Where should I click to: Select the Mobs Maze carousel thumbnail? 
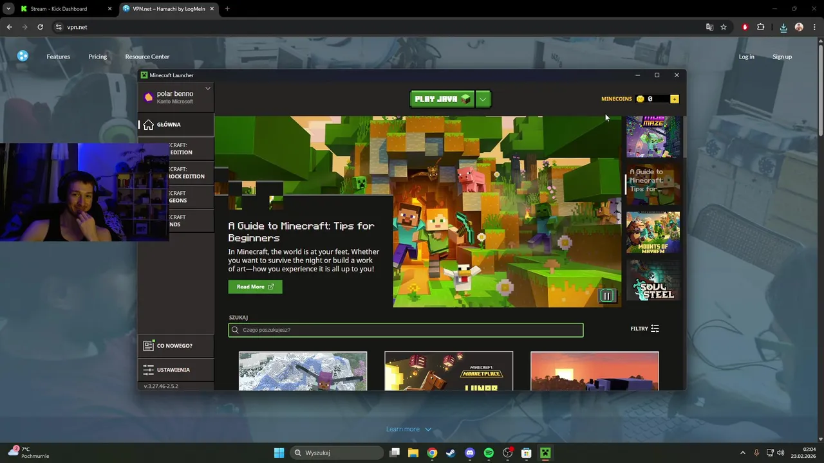click(653, 137)
